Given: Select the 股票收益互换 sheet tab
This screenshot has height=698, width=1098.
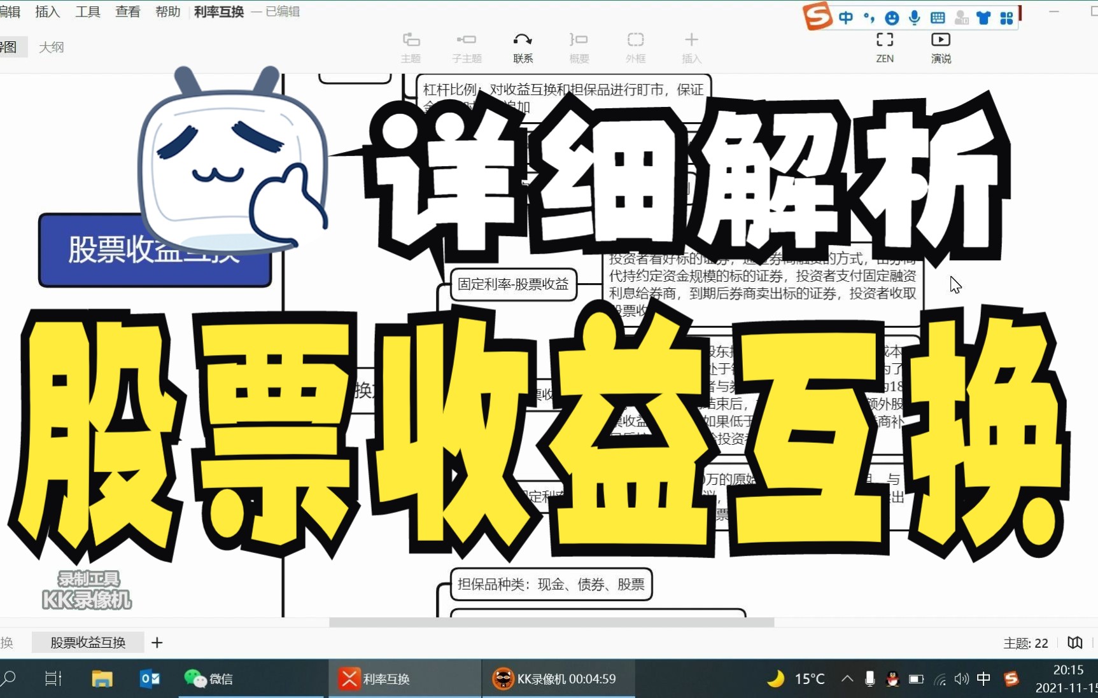Looking at the screenshot, I should click(x=88, y=643).
